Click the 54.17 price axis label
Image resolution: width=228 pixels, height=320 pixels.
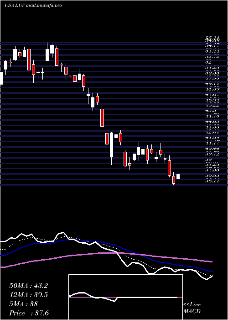click(212, 46)
